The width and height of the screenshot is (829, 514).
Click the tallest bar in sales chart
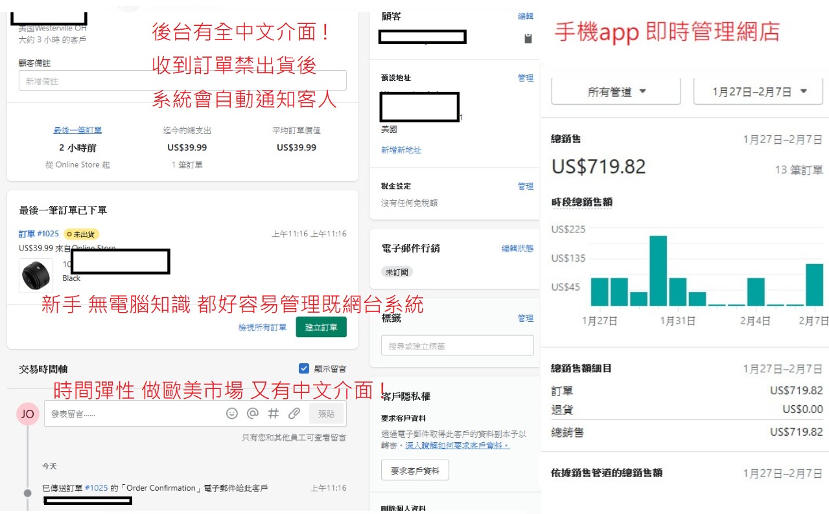pos(658,271)
